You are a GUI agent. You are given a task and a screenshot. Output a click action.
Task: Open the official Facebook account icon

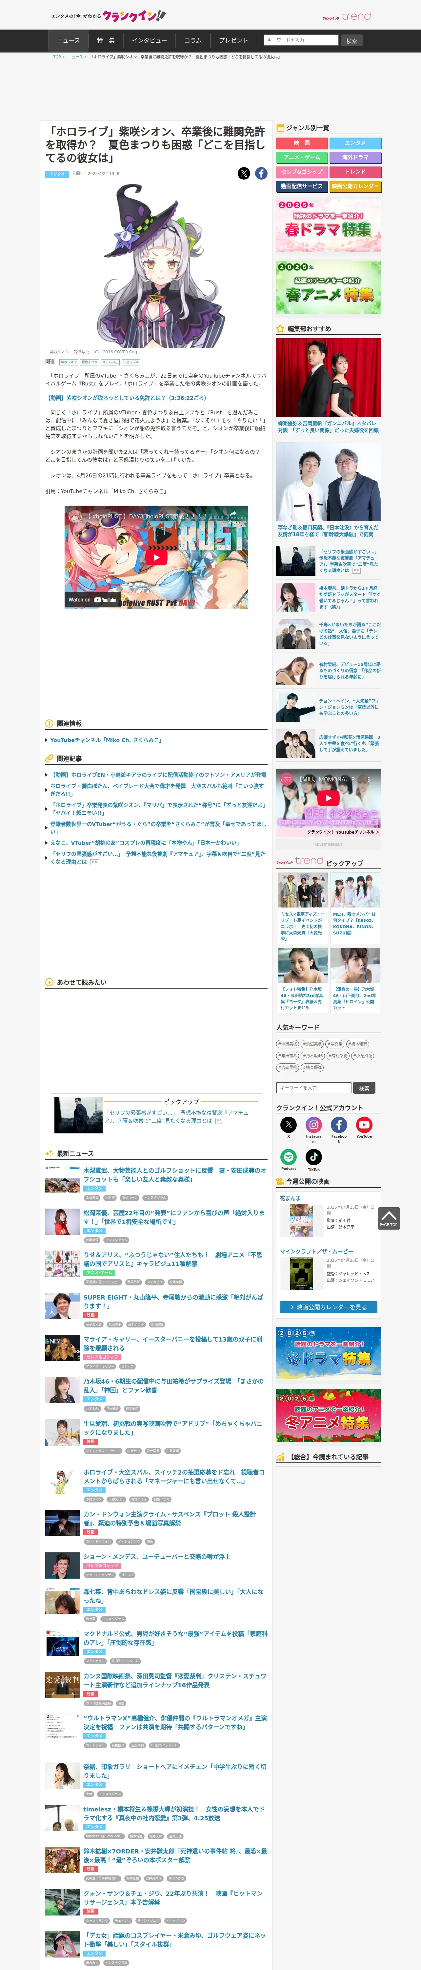338,1124
